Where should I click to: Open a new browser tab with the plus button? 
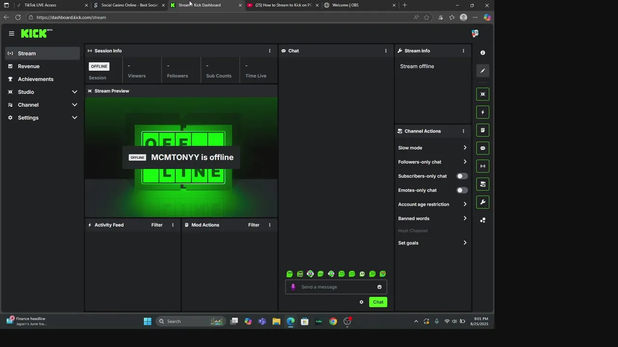coord(405,5)
